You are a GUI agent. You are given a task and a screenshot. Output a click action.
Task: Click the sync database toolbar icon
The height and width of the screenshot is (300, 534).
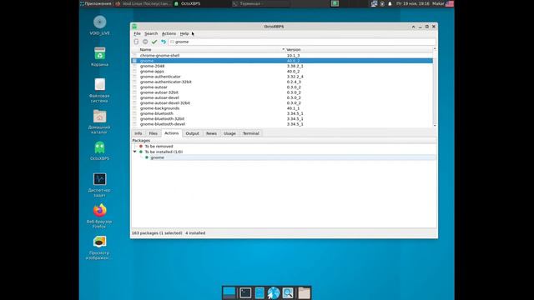click(x=136, y=42)
